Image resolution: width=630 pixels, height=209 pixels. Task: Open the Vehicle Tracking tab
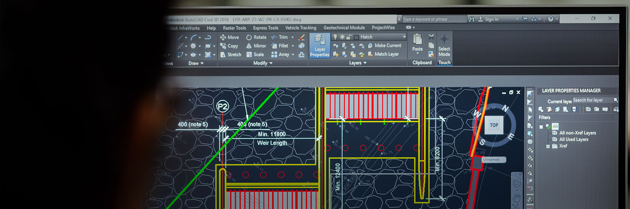point(300,28)
